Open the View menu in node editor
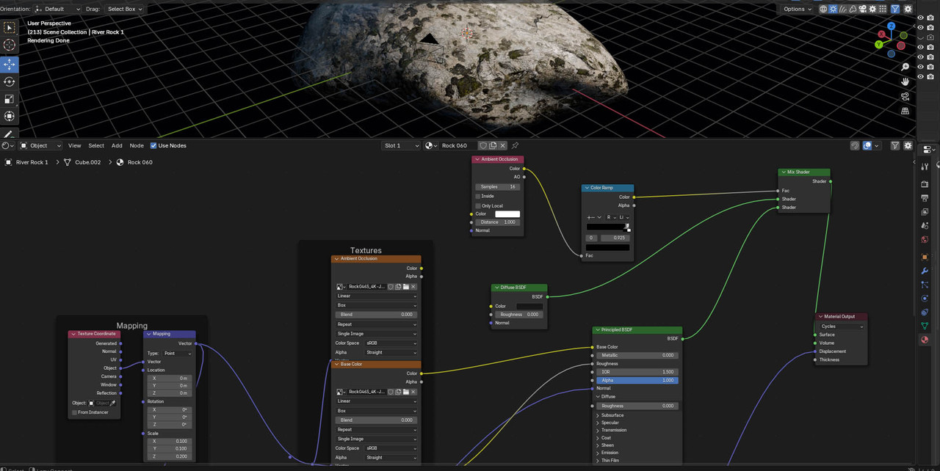This screenshot has height=471, width=940. coord(74,145)
